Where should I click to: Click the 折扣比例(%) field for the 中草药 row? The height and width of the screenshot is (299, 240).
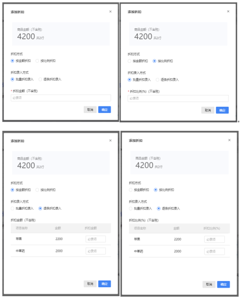click(x=215, y=251)
